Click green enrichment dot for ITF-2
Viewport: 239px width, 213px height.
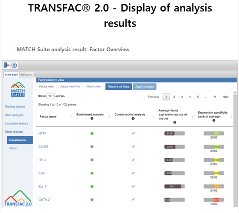pyautogui.click(x=92, y=160)
